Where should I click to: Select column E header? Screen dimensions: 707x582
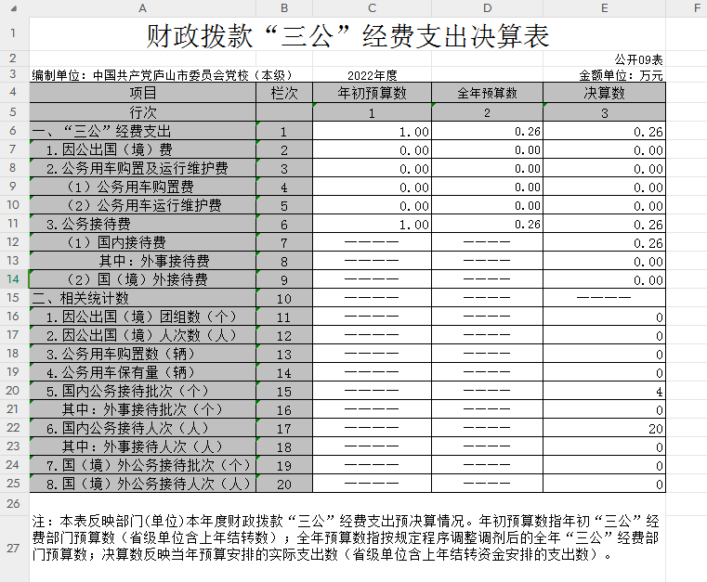pos(605,7)
